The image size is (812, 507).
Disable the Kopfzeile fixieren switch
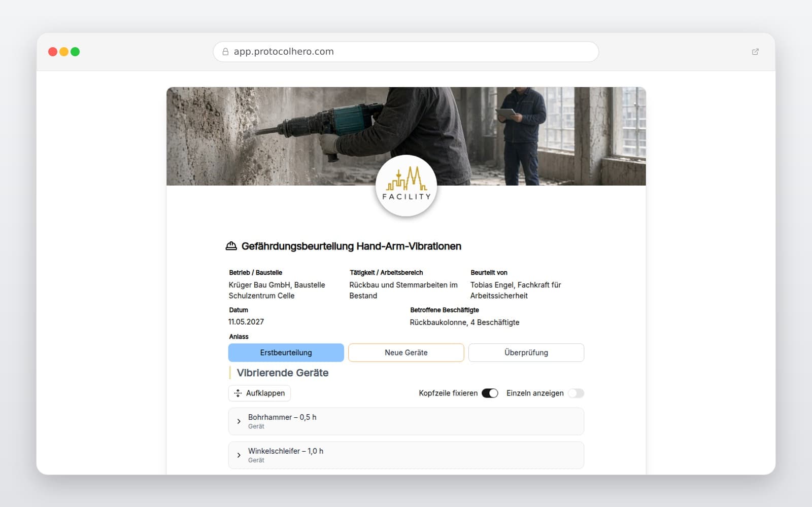point(490,393)
